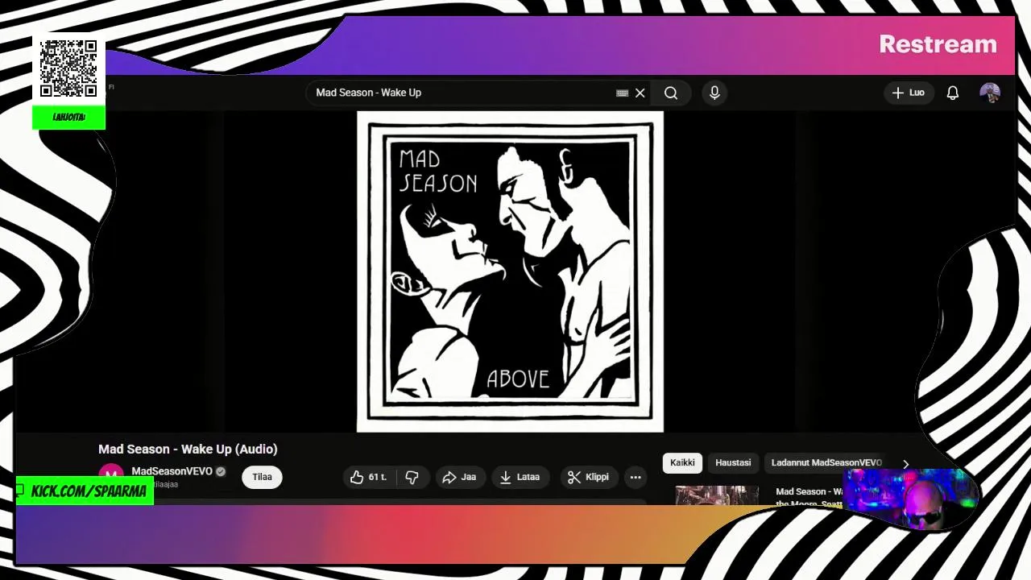
Task: Open the on-screen keyboard icon in search
Action: 623,93
